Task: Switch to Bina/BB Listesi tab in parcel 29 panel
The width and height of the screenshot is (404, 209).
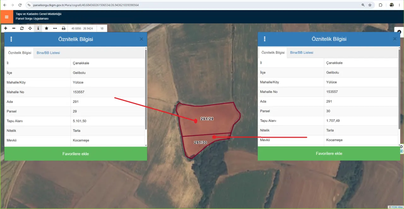Action: [x=48, y=53]
